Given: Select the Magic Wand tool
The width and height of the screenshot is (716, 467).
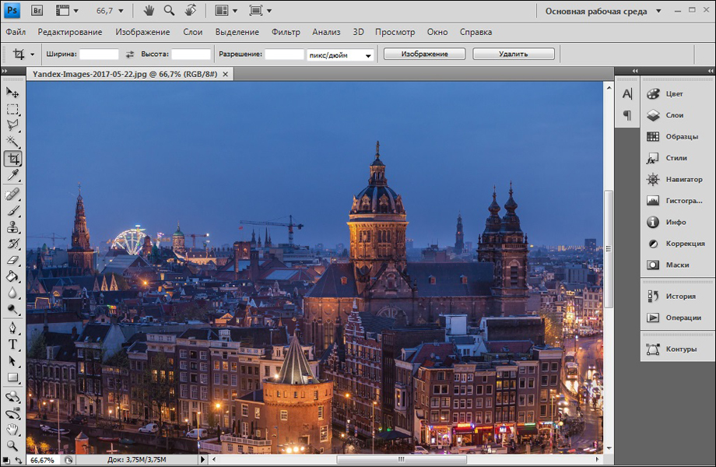Looking at the screenshot, I should [x=12, y=142].
